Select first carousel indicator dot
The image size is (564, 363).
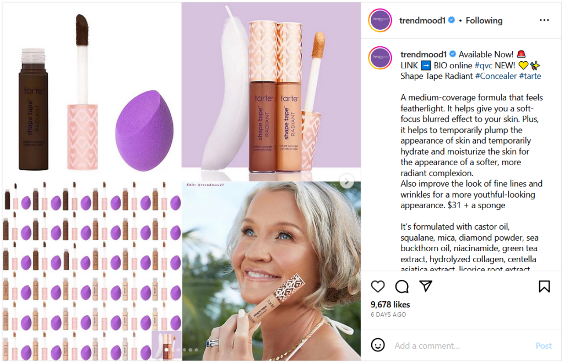click(166, 350)
